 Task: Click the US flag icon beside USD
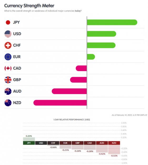tap(8, 34)
